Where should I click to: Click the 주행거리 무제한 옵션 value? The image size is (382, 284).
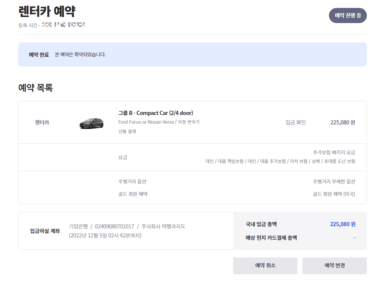(x=334, y=182)
